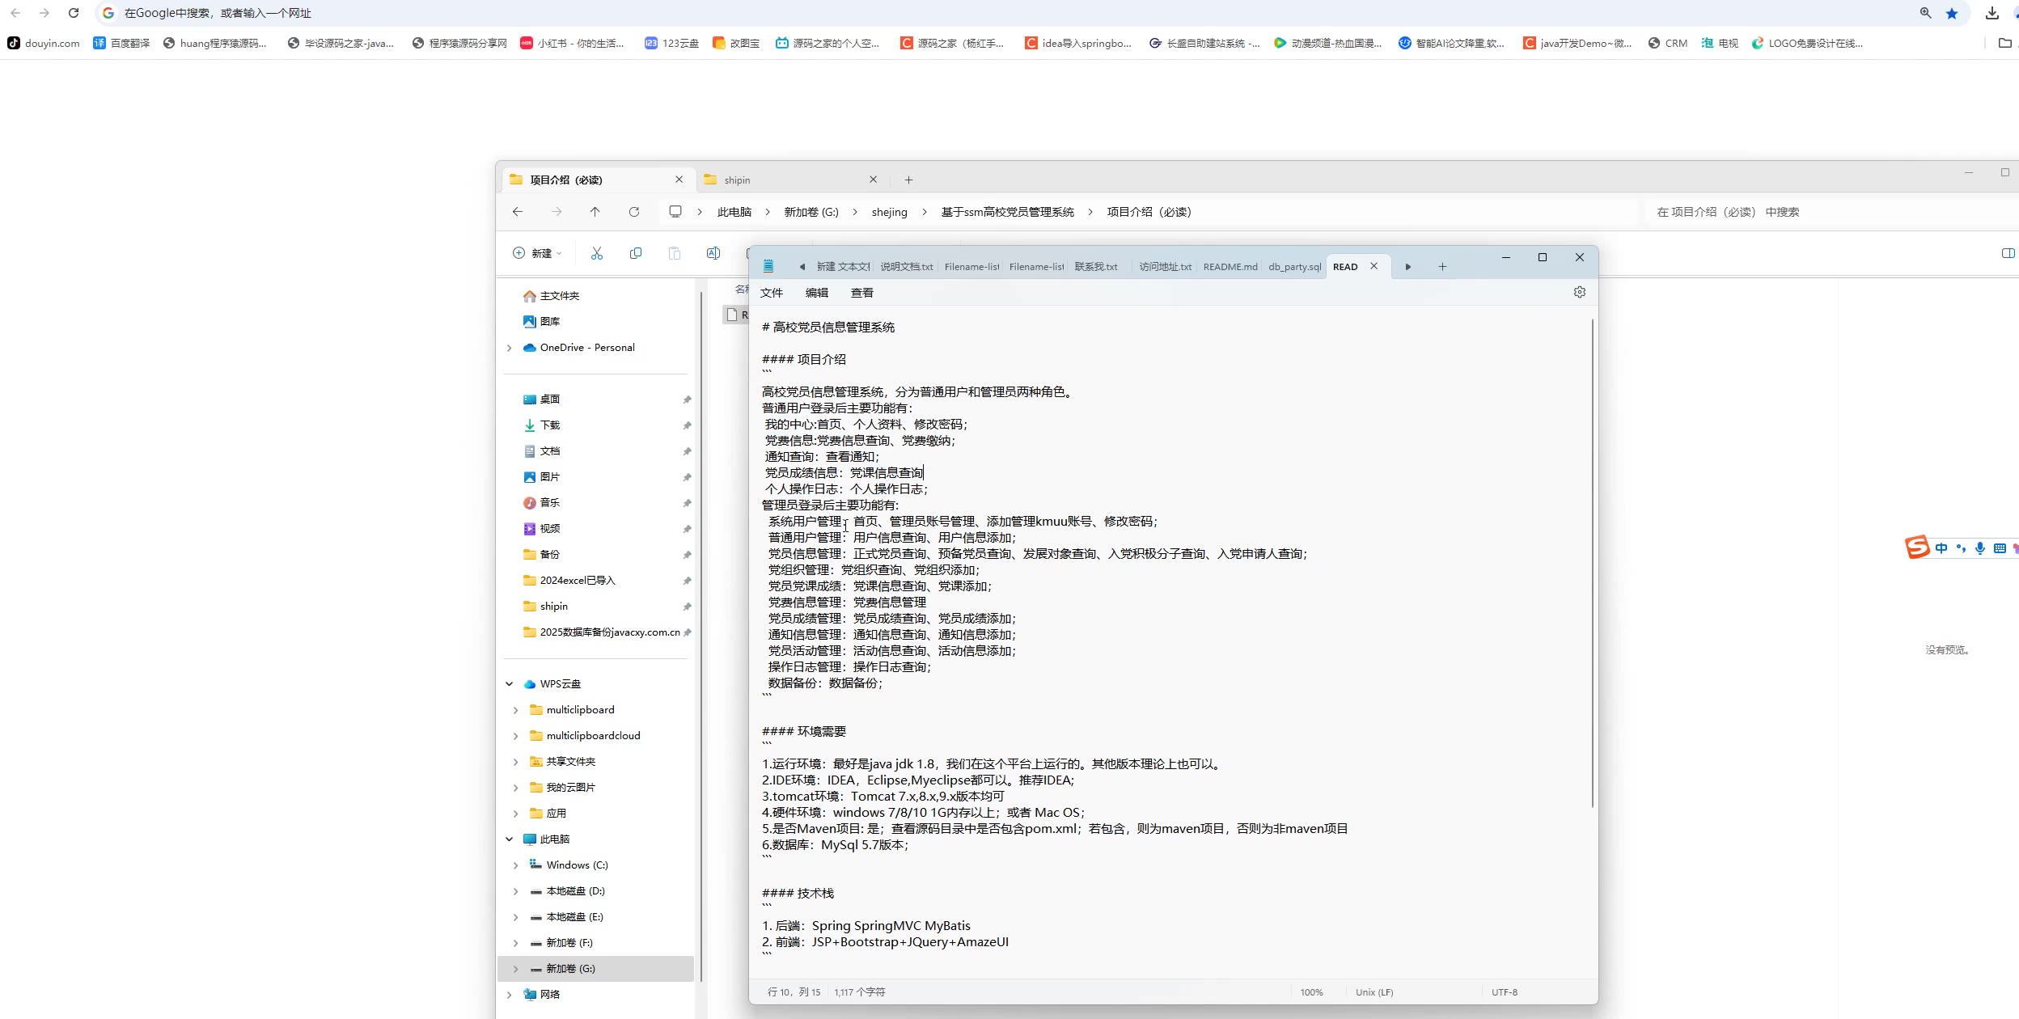Click shejing in breadcrumb path
This screenshot has height=1019, width=2019.
tap(889, 212)
